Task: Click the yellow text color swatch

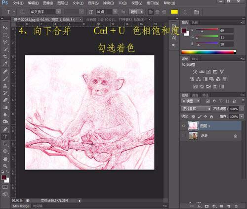Action: click(174, 12)
